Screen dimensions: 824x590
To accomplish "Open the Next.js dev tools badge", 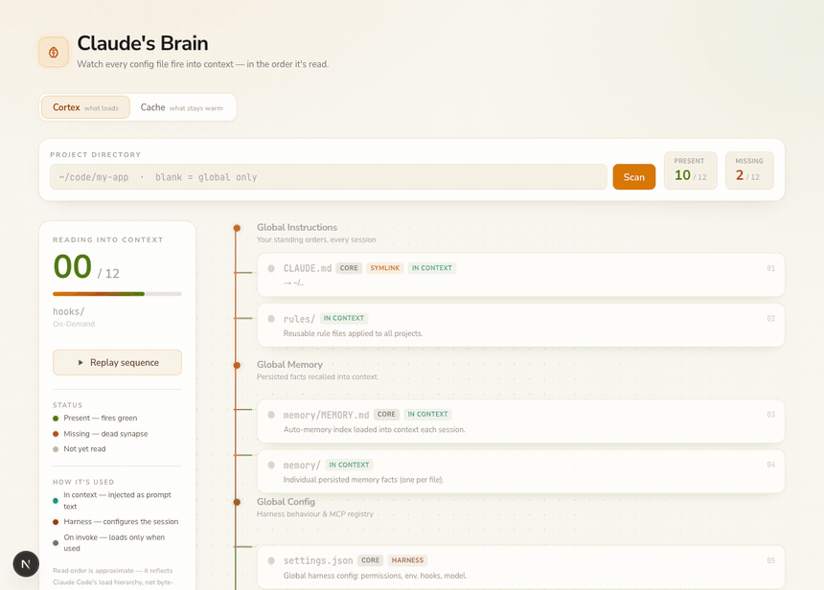I will click(26, 564).
